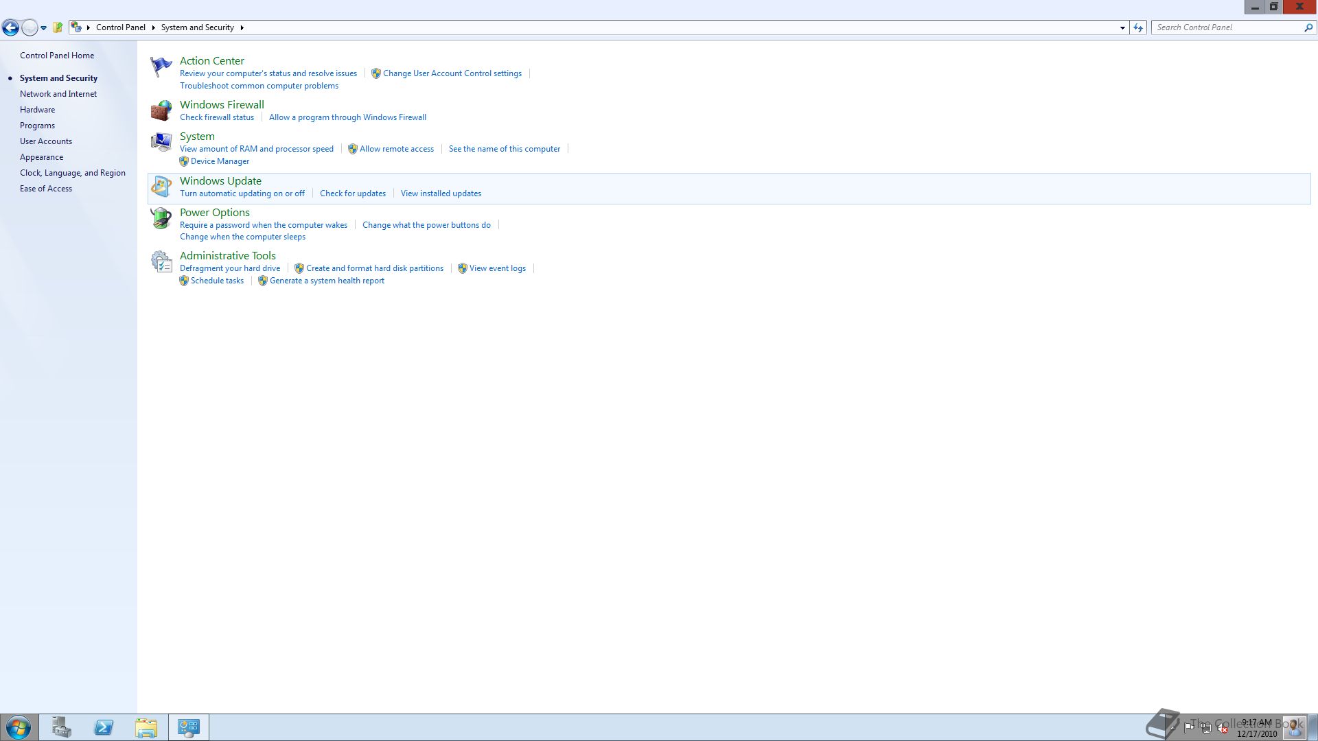The image size is (1318, 741).
Task: Click the Control Panel icon in address bar
Action: [x=76, y=27]
